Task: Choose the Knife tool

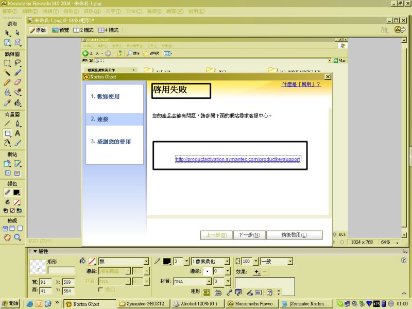Action: point(18,143)
